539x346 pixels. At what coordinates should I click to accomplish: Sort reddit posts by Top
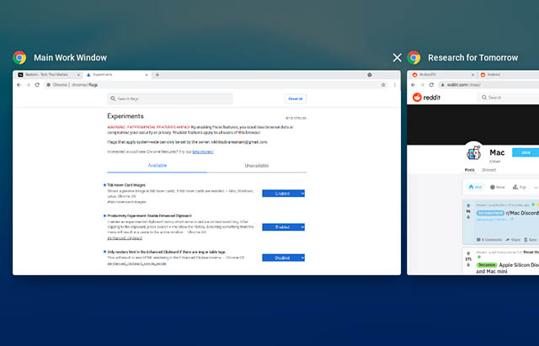(x=520, y=187)
